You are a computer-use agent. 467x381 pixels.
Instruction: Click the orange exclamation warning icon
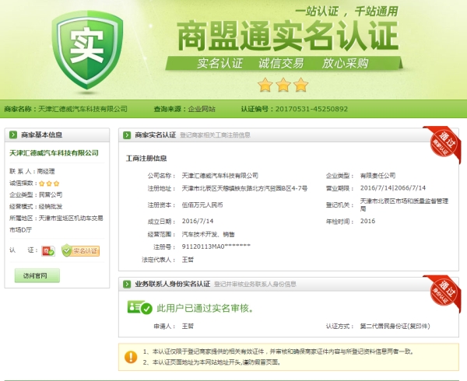coord(130,357)
